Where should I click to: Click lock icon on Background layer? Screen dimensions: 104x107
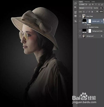coord(102,36)
